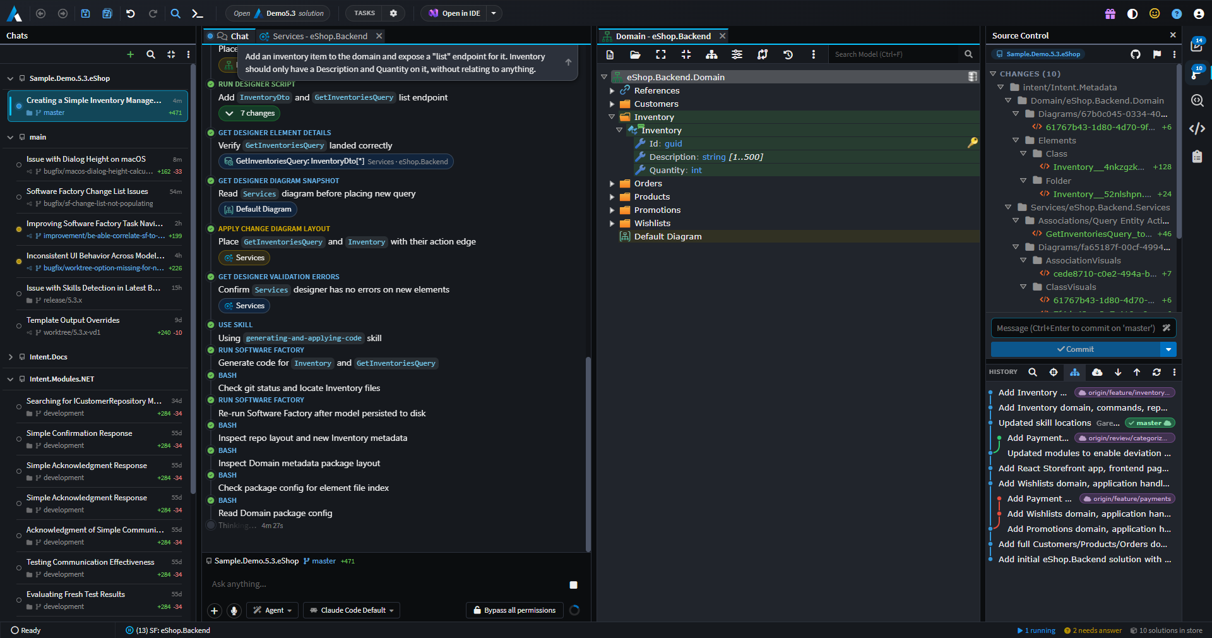This screenshot has height=638, width=1212.
Task: Click the flag icon in Source Control header
Action: pyautogui.click(x=1156, y=54)
